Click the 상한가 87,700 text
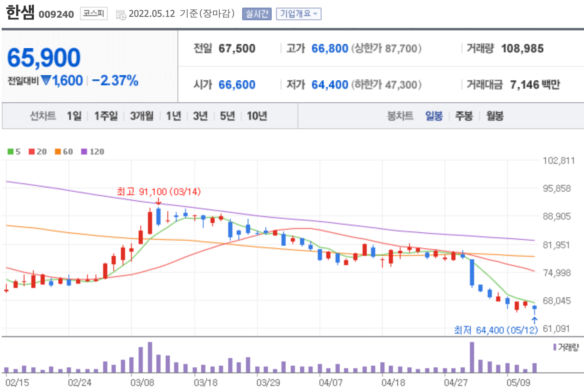 (387, 49)
